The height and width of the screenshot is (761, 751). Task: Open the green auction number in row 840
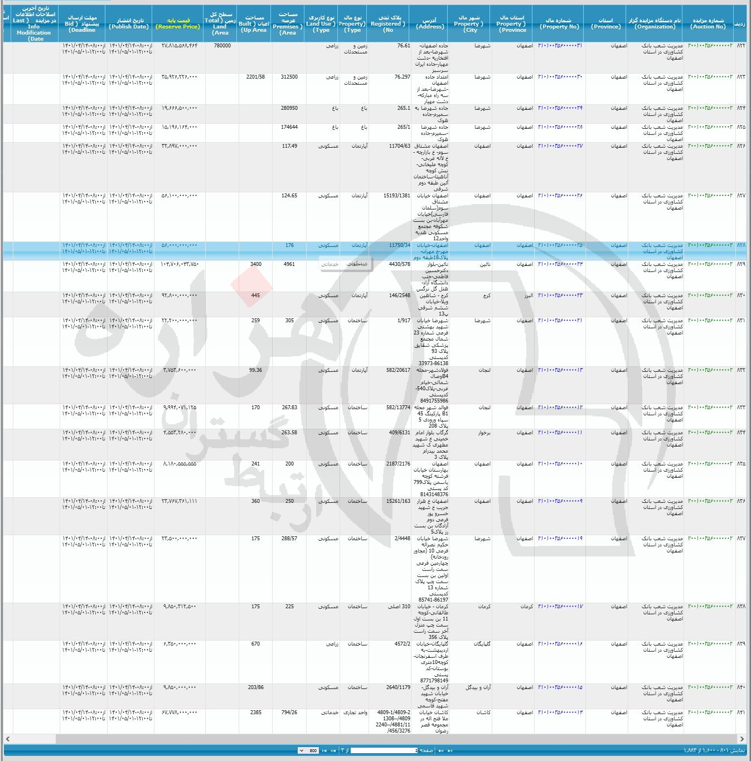(710, 687)
